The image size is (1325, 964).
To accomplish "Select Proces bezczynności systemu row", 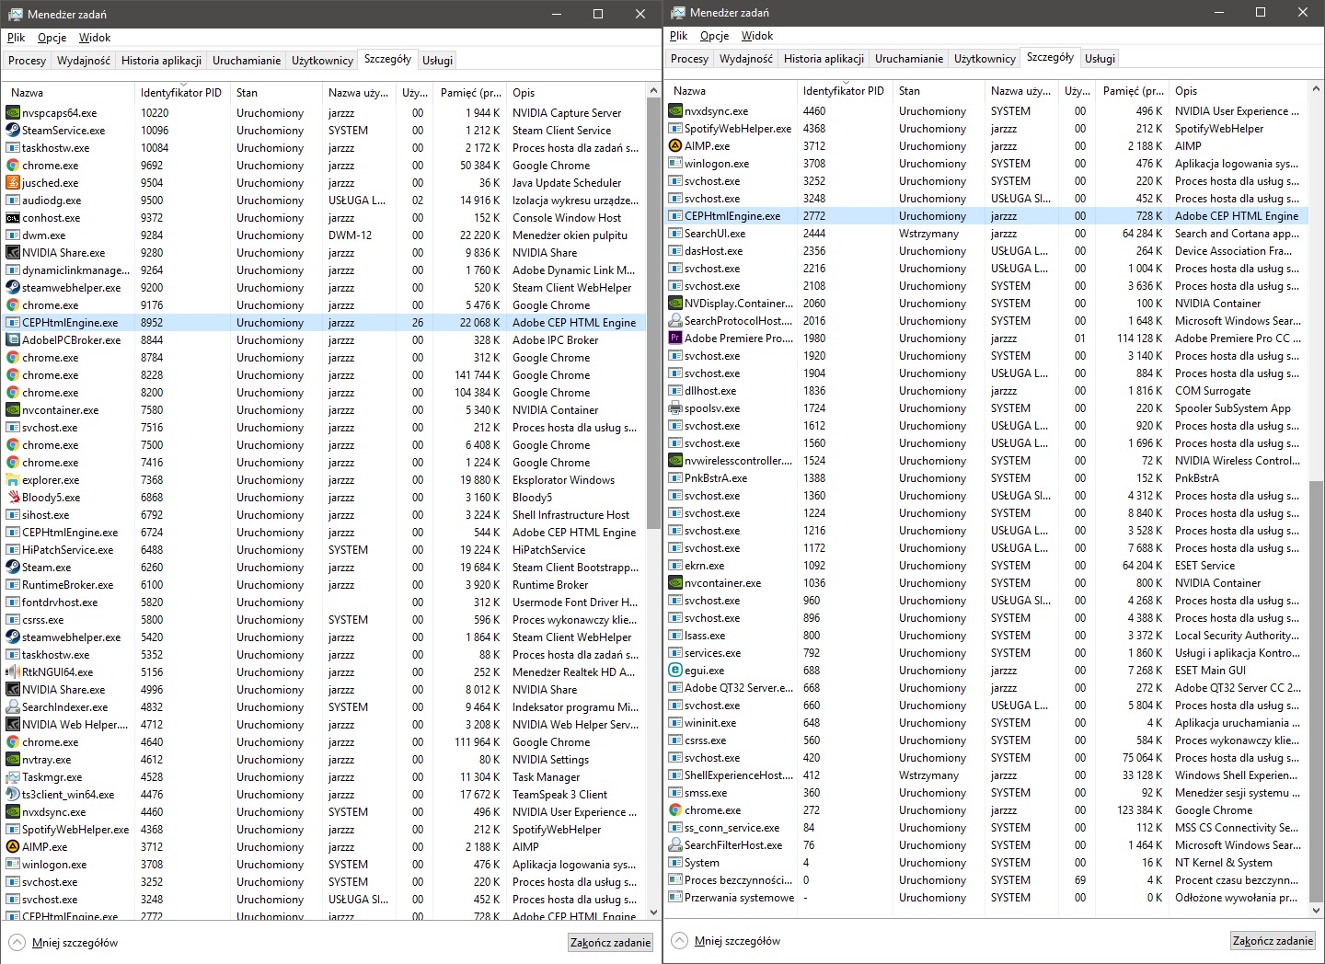I will (986, 880).
